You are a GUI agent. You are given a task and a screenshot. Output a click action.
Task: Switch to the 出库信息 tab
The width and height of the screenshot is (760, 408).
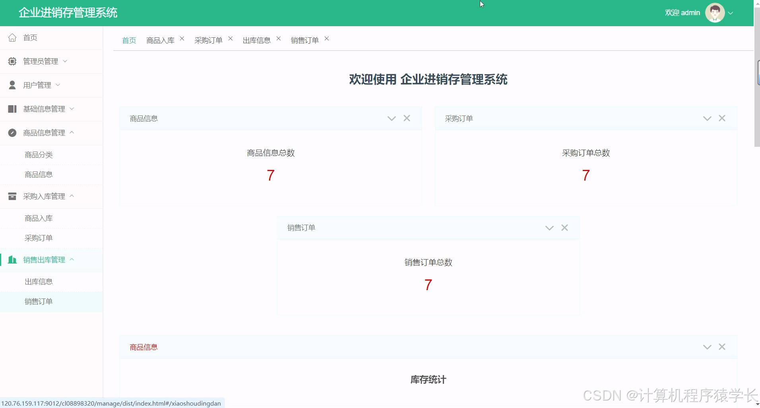[x=256, y=40]
